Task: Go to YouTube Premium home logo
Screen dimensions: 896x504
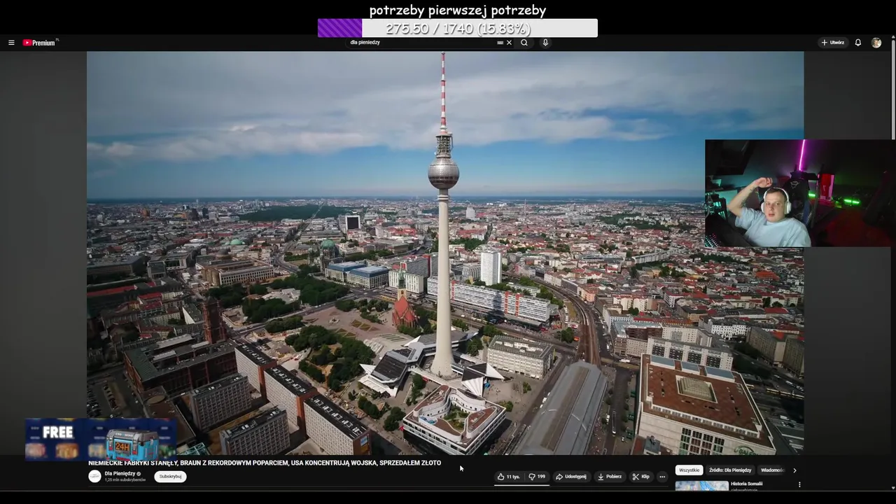Action: 40,43
